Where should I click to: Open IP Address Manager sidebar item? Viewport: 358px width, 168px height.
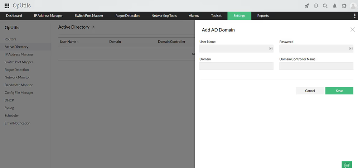[x=19, y=54]
